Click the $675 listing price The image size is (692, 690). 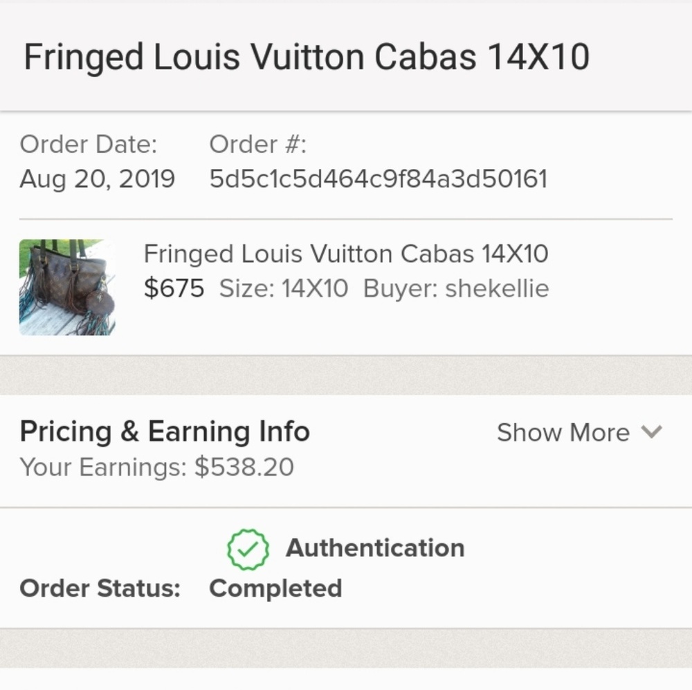[173, 289]
